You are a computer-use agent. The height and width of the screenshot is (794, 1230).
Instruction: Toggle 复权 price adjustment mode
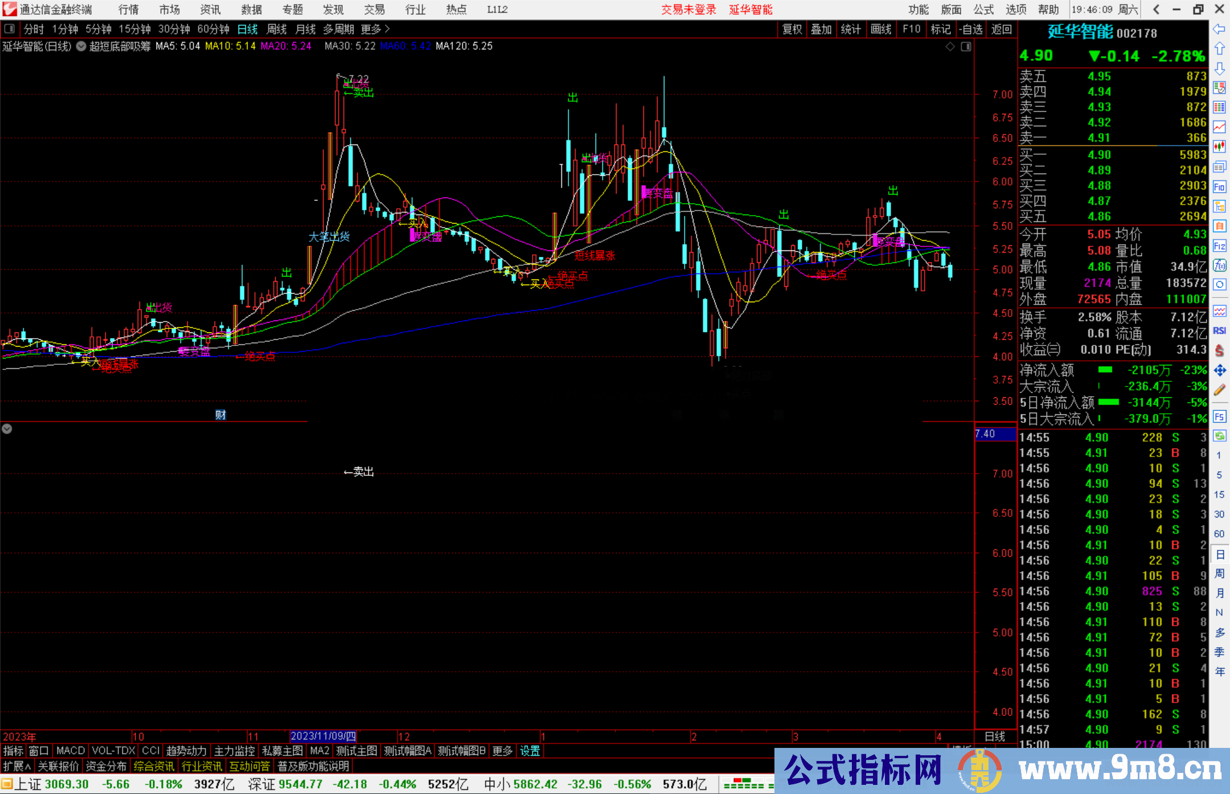pos(793,28)
